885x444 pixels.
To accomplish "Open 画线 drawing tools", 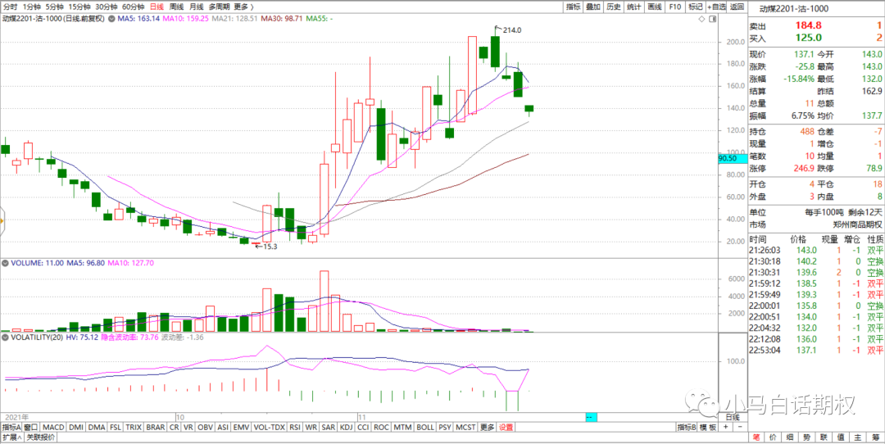I will tap(654, 7).
